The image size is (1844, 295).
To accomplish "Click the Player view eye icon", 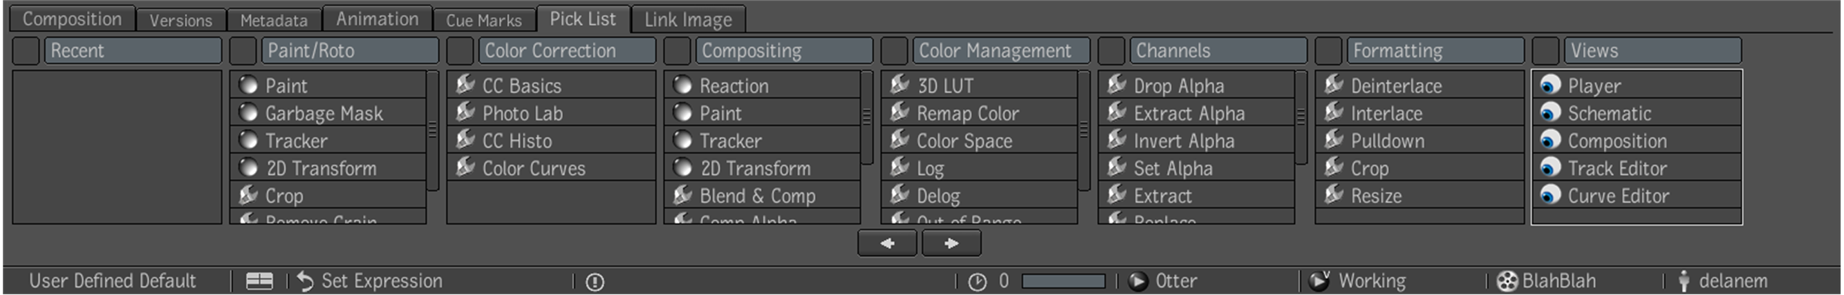I will pos(1549,85).
